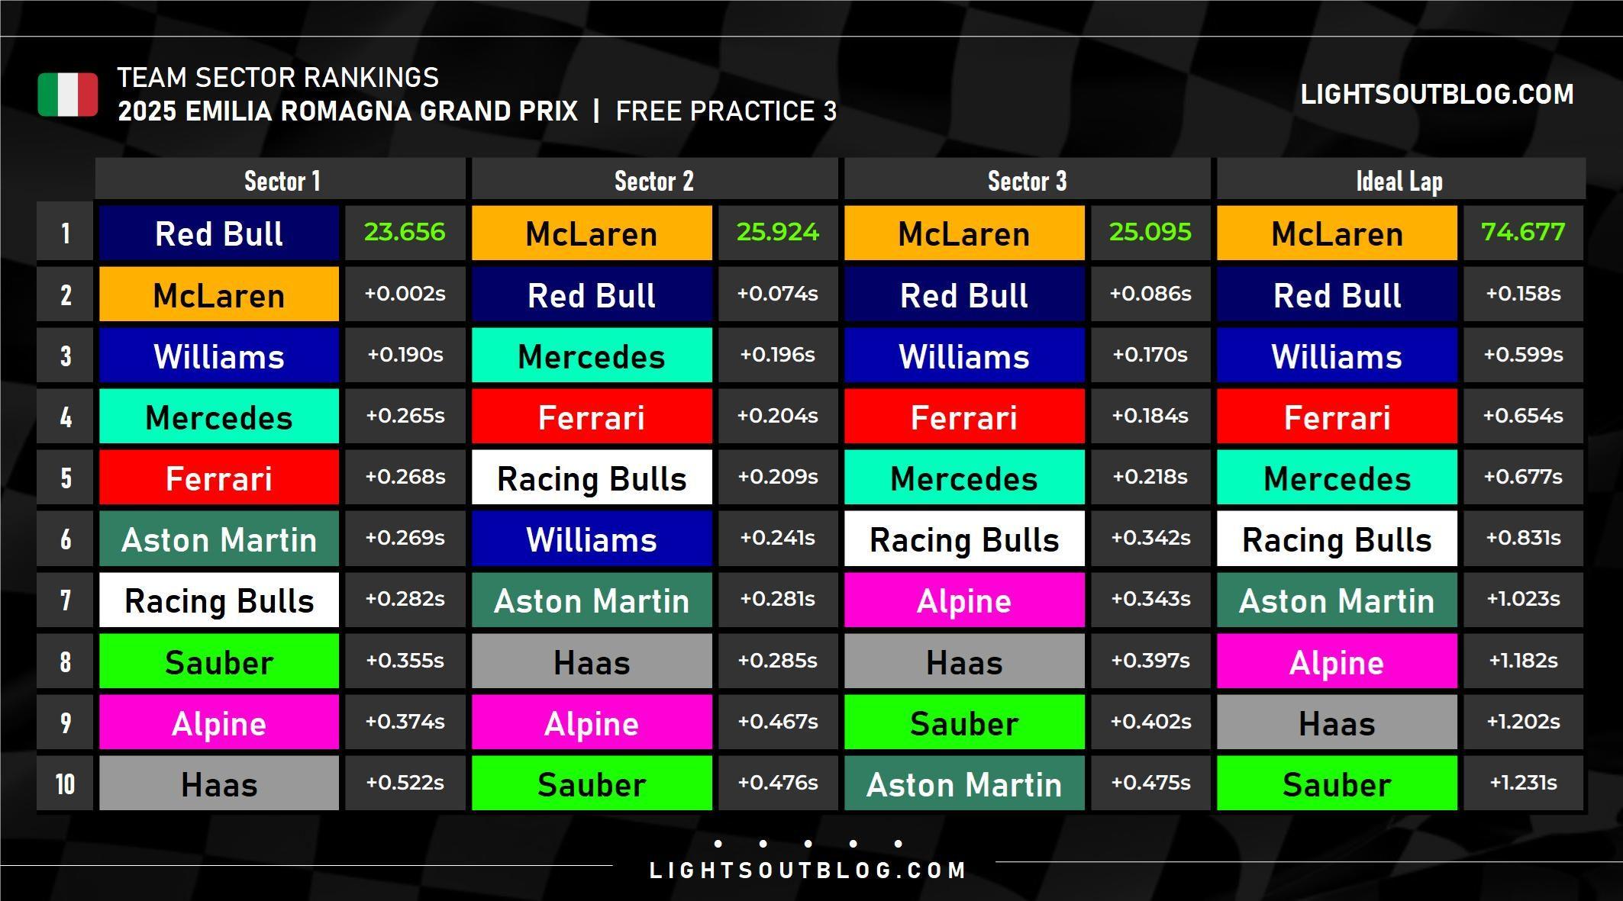Viewport: 1623px width, 901px height.
Task: Click the Italian flag icon
Action: point(68,95)
